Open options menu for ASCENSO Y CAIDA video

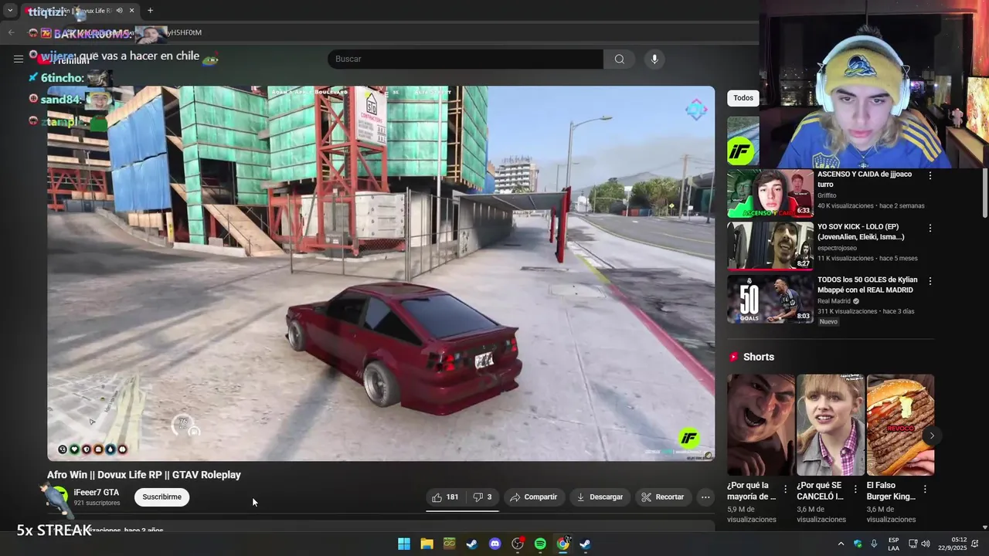point(930,176)
